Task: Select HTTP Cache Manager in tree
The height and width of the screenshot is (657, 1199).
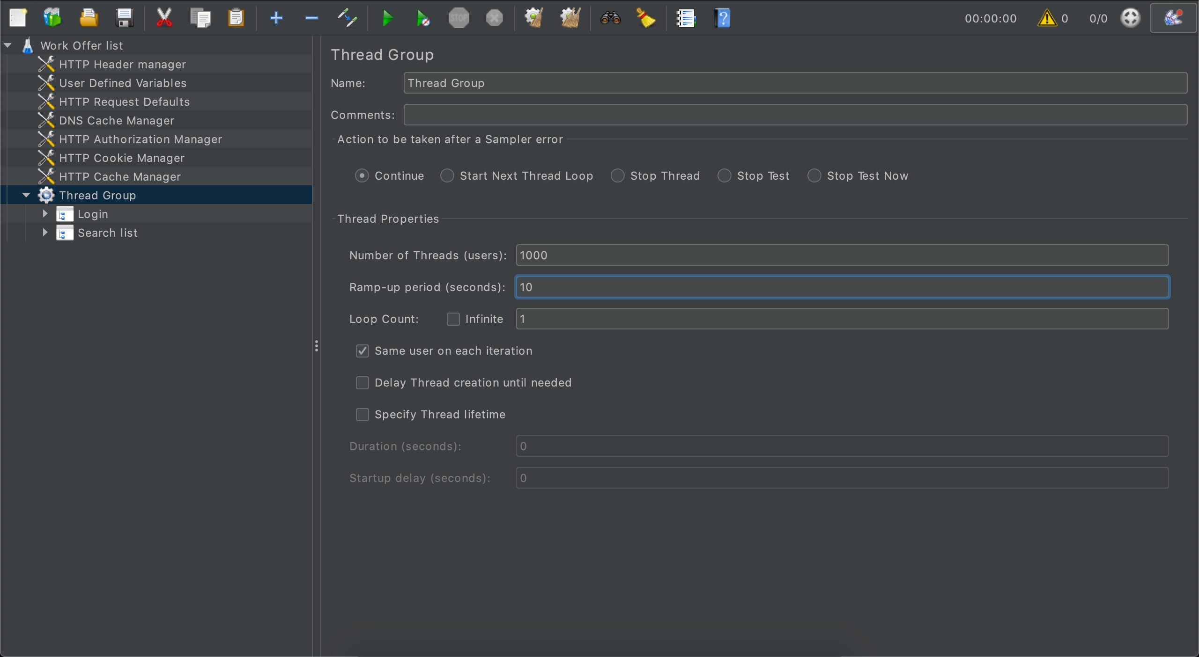Action: point(120,176)
